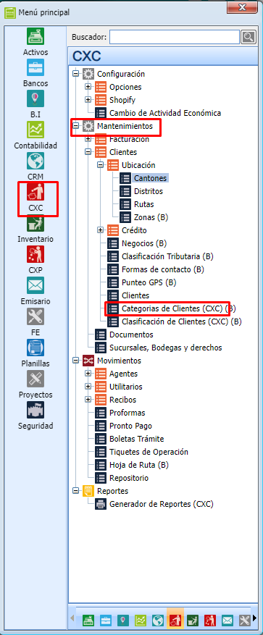Expand the Utilitarios node

88,387
